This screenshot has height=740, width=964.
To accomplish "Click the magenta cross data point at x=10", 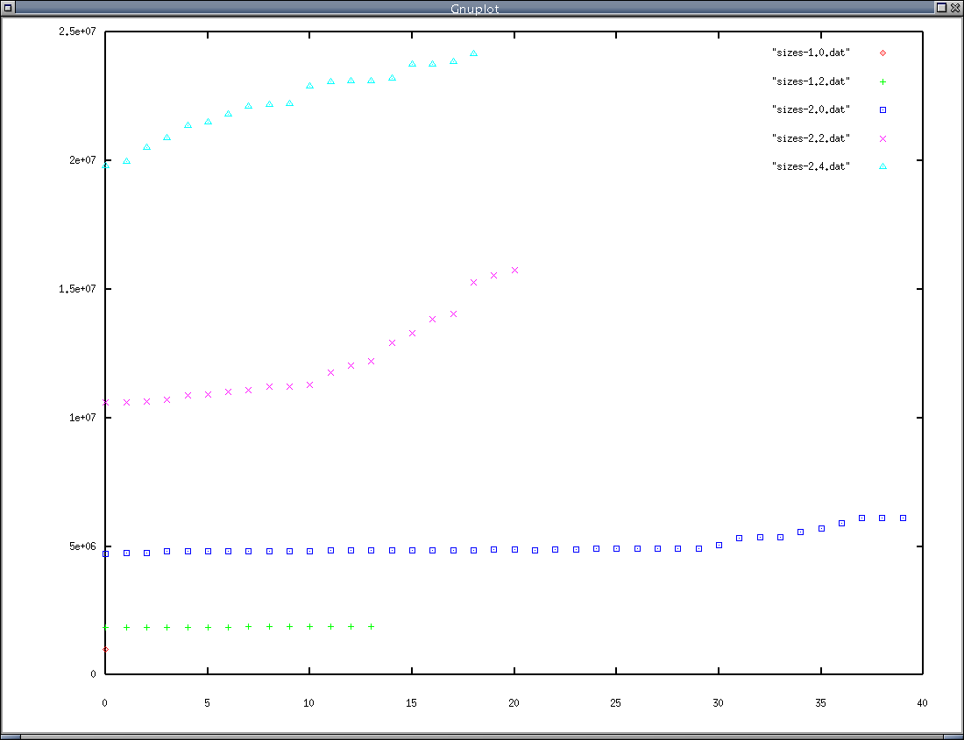I will coord(310,385).
